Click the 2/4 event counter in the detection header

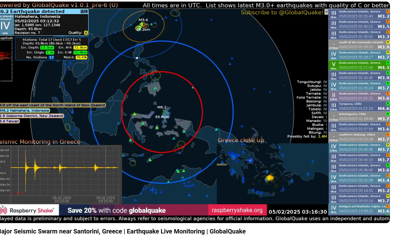(84, 11)
